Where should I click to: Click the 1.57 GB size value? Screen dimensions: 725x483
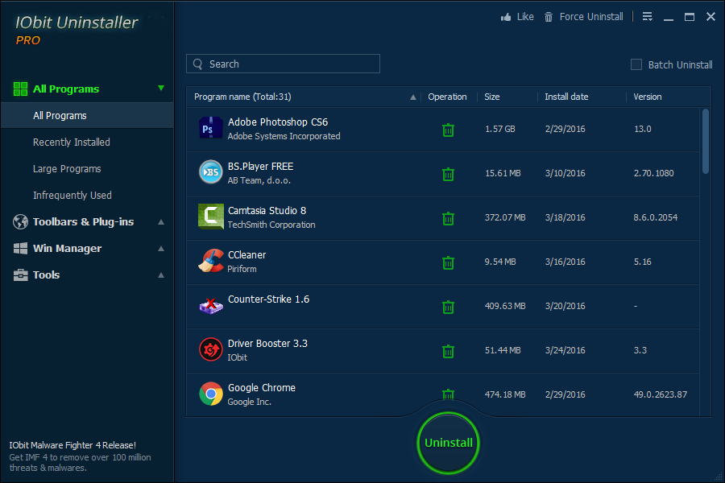[x=499, y=129]
